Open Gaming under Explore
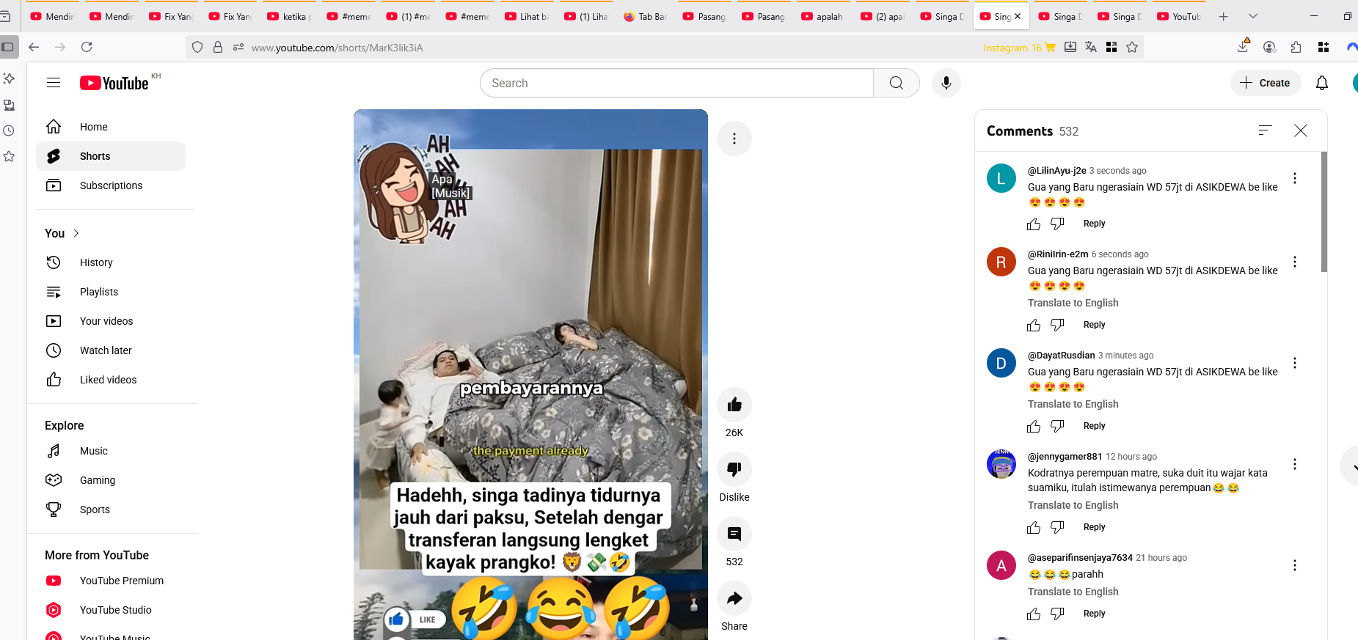The width and height of the screenshot is (1358, 640). click(x=111, y=480)
